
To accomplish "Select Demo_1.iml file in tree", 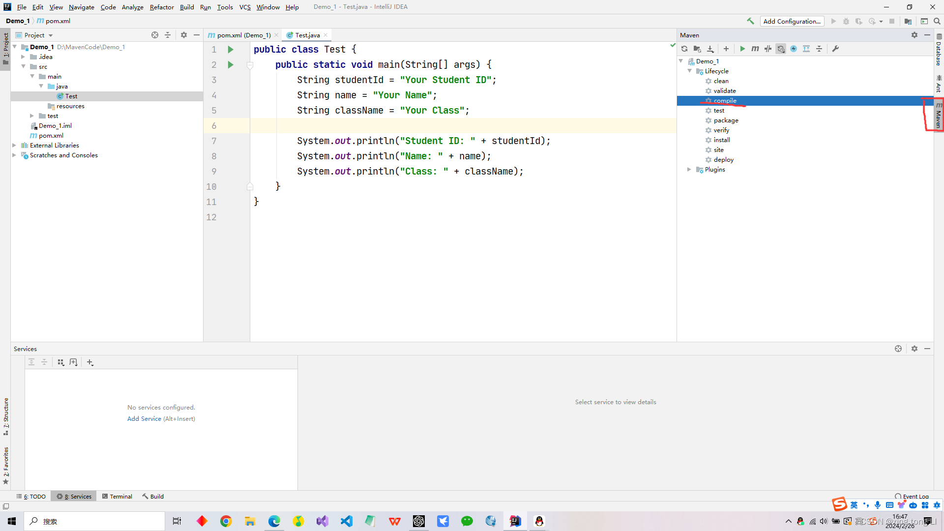I will (55, 125).
